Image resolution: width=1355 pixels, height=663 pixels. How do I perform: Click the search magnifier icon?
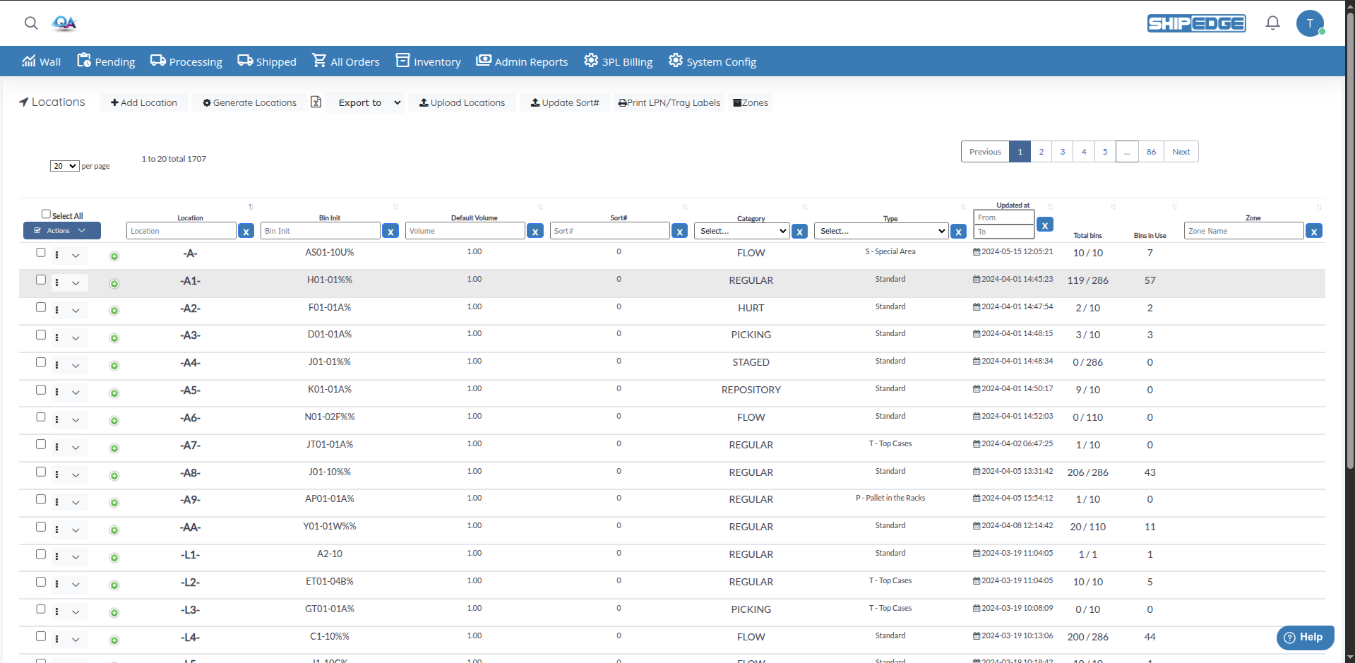(30, 23)
